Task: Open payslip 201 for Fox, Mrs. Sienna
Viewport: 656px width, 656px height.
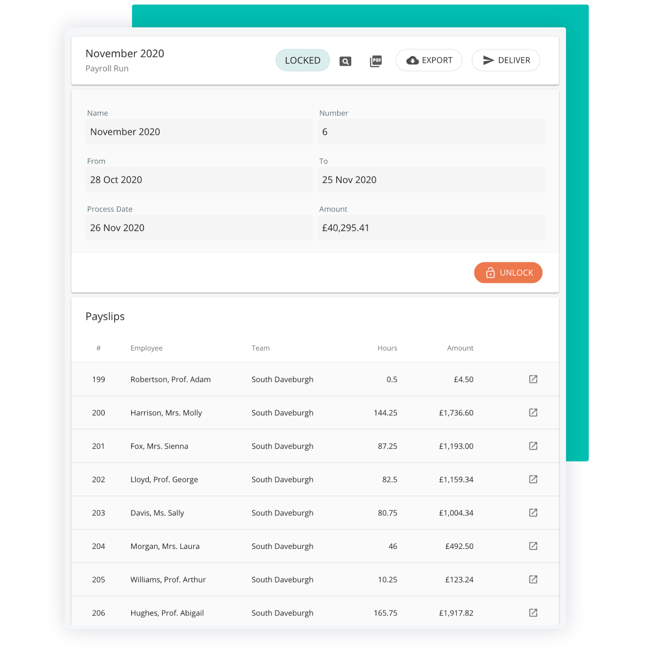Action: (533, 446)
